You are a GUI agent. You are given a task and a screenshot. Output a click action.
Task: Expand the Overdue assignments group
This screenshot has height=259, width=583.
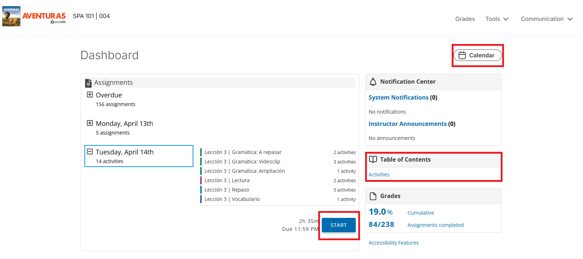point(90,95)
